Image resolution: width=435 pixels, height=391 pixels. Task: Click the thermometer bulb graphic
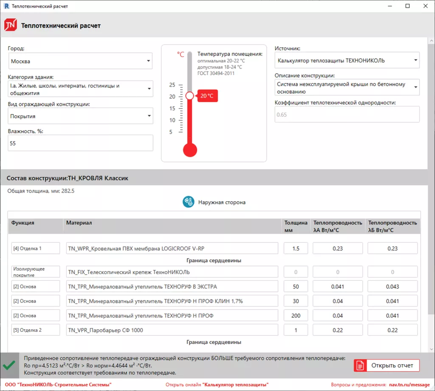pos(189,150)
